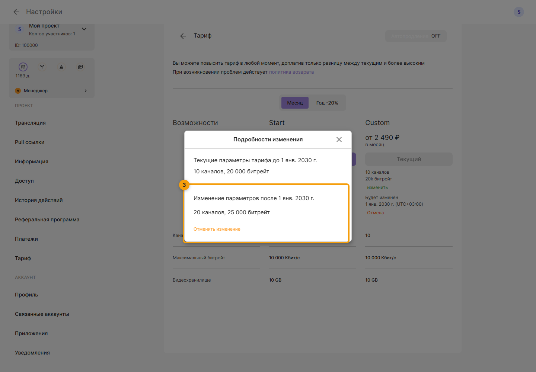Open Трансляция in the sidebar
This screenshot has height=372, width=536.
30,123
